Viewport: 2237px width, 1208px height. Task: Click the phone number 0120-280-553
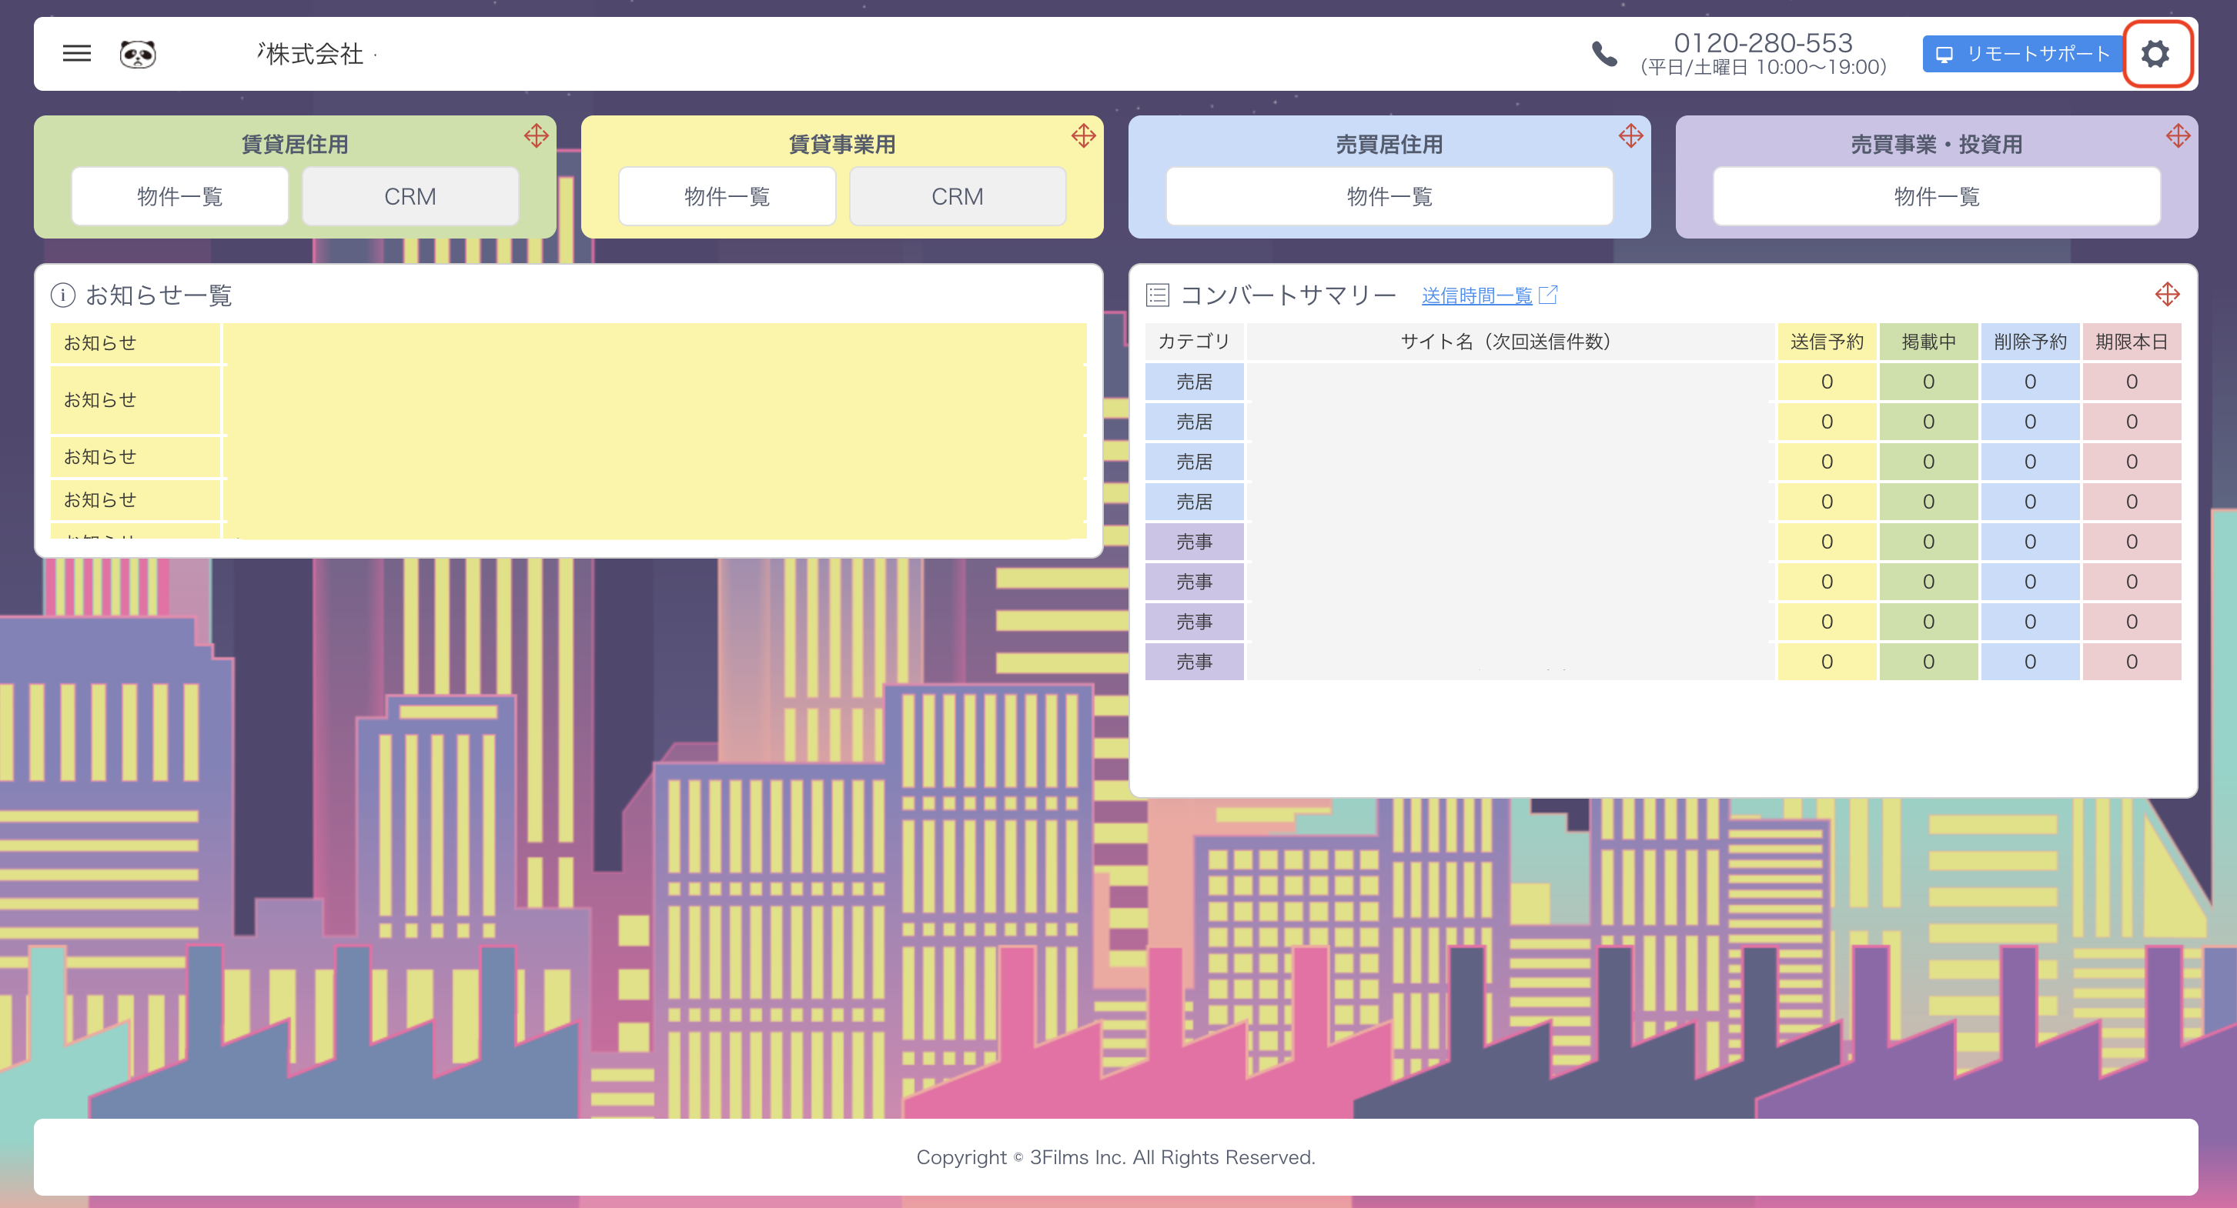(x=1763, y=42)
